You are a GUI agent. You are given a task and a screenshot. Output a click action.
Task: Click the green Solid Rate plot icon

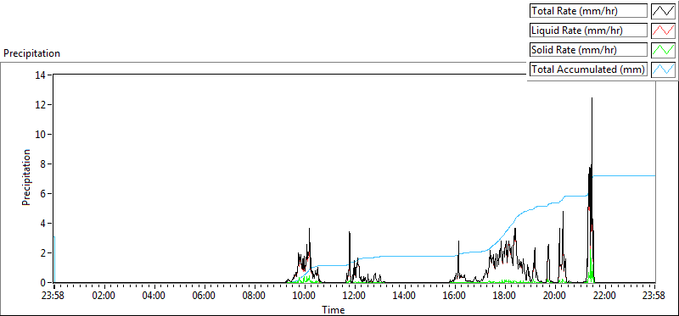coord(663,50)
